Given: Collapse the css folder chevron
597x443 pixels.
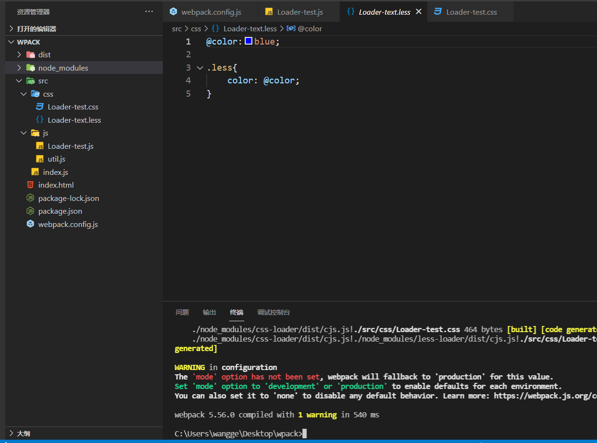Looking at the screenshot, I should tap(24, 94).
